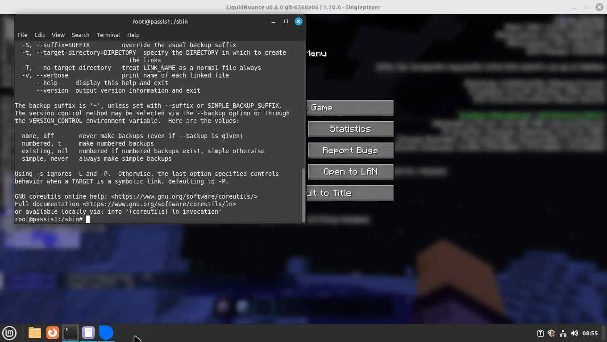Click the text '--version' in terminal

[x=52, y=90]
